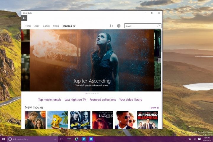The image size is (213, 142).
Task: Activate the Cortana microphone icon
Action: coord(55,139)
